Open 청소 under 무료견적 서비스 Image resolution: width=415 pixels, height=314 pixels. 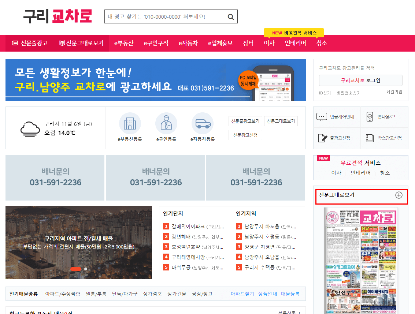tap(385, 173)
